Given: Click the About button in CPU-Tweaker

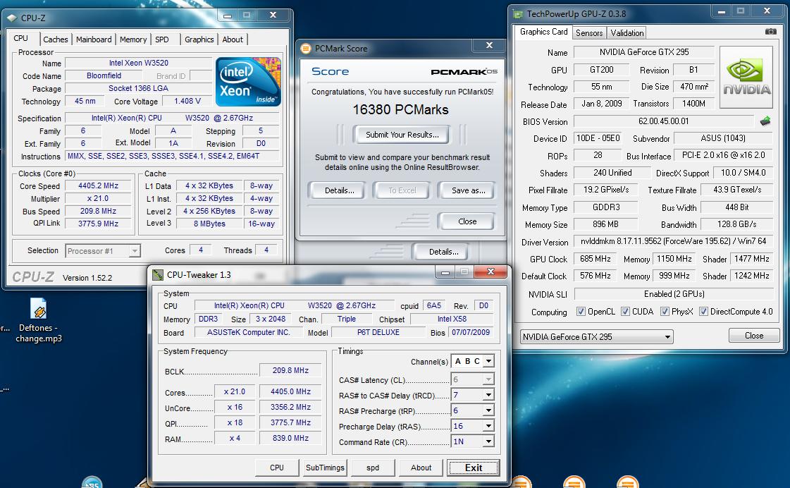Looking at the screenshot, I should click(421, 468).
